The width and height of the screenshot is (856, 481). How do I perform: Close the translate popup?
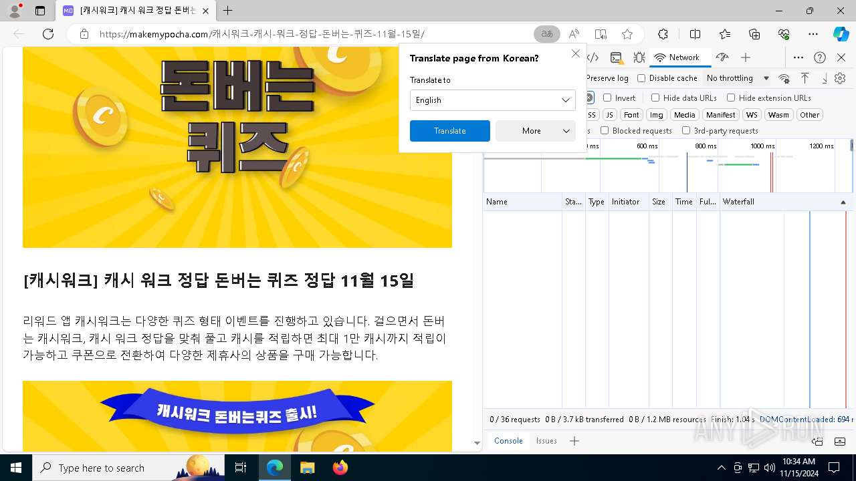tap(576, 54)
